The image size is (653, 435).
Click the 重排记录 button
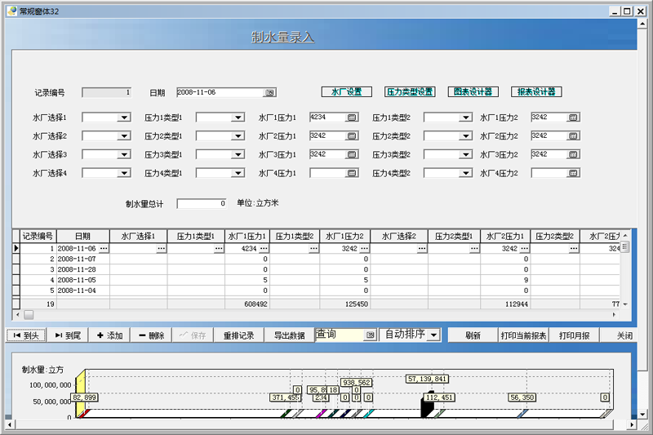coord(238,335)
